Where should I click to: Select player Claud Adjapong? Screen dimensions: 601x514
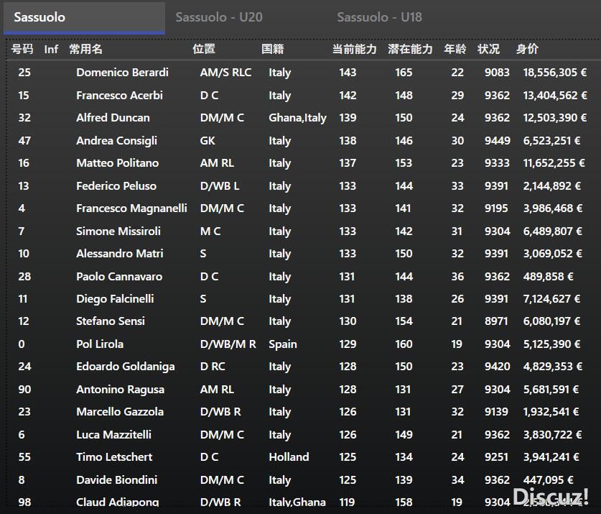click(117, 502)
